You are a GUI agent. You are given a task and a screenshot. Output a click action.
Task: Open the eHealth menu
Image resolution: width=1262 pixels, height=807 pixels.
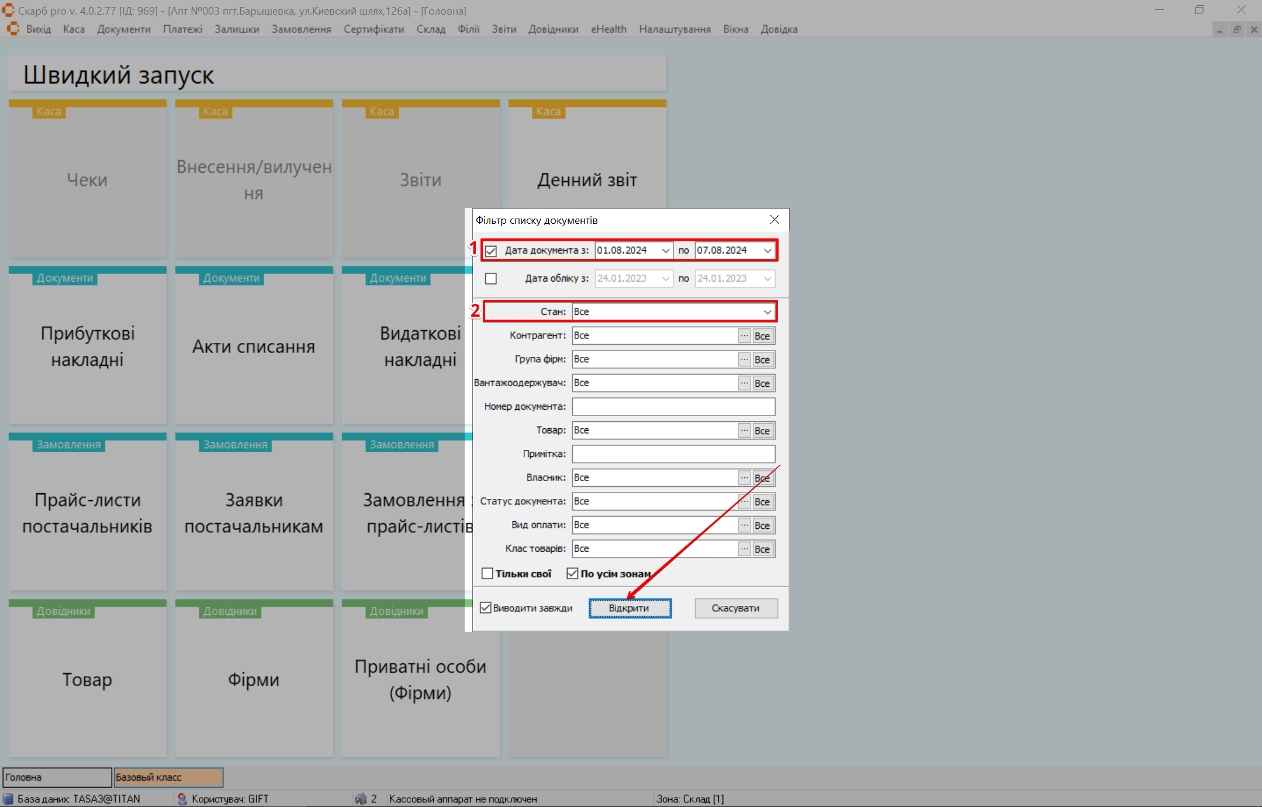(x=608, y=29)
